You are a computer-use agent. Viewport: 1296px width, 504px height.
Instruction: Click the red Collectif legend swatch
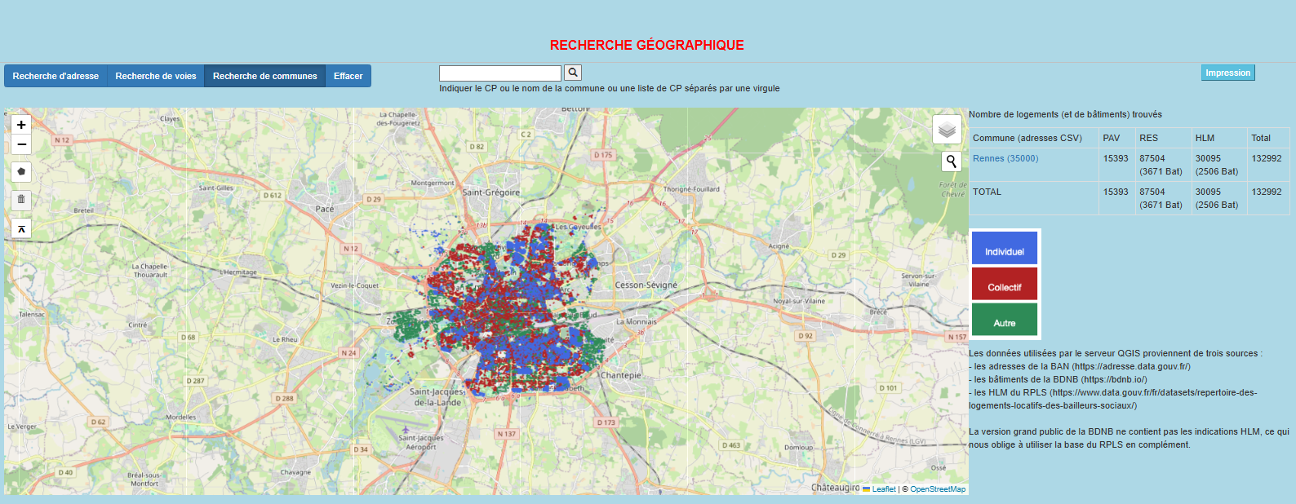[x=1005, y=284]
